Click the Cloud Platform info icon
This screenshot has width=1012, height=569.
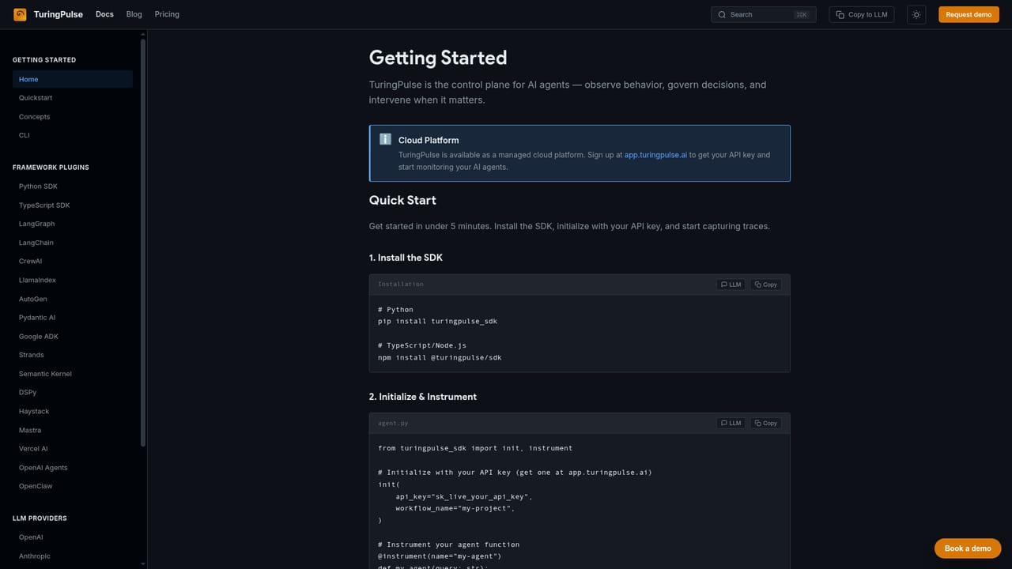pos(385,139)
